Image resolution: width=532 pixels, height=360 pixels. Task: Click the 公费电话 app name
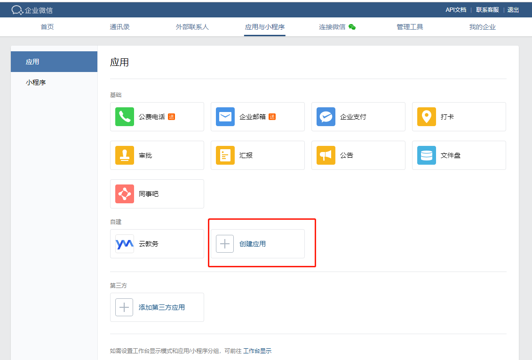pos(151,117)
